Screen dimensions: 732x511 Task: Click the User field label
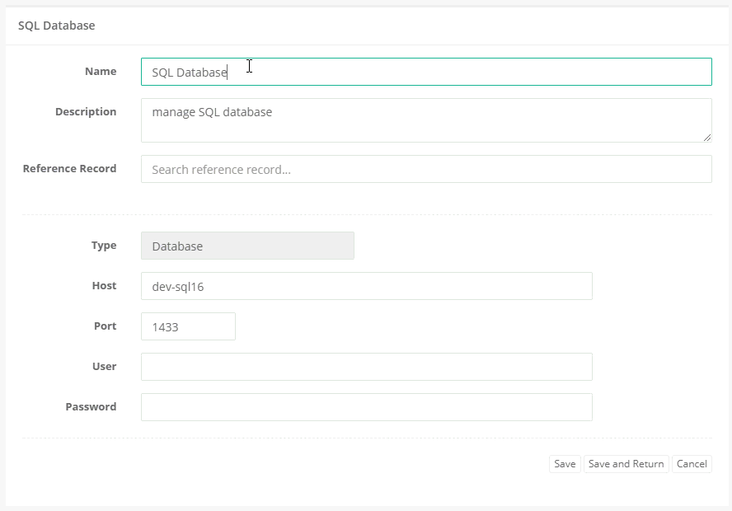point(105,367)
